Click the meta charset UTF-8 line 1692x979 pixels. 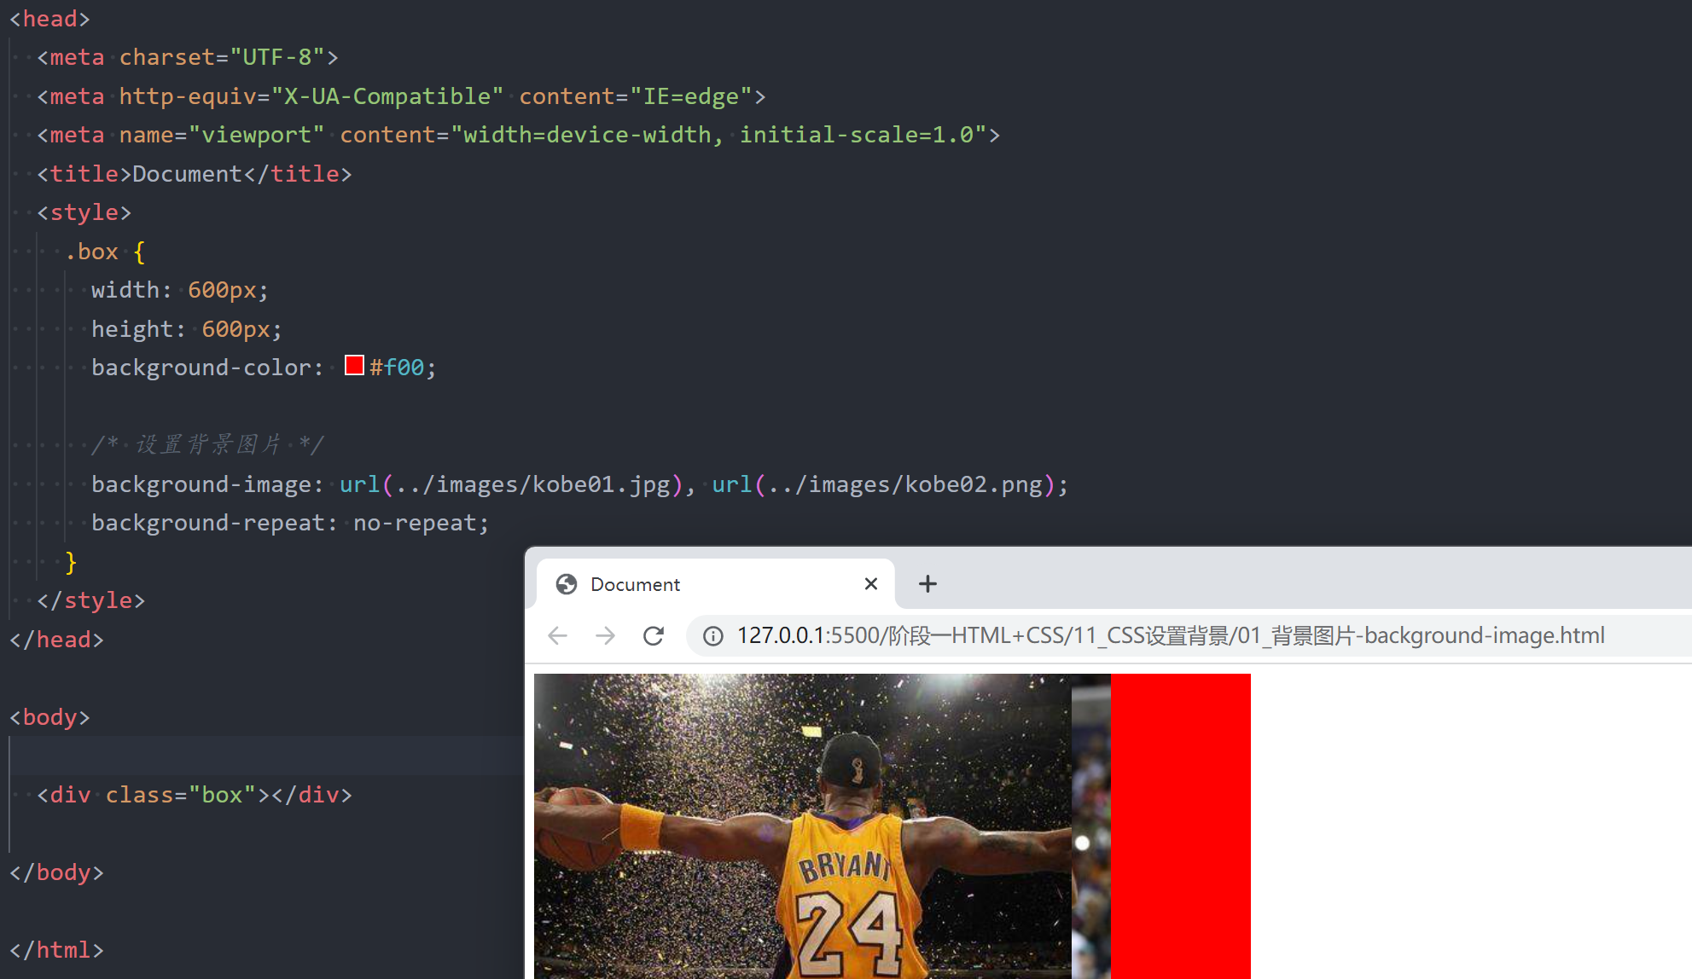tap(188, 57)
